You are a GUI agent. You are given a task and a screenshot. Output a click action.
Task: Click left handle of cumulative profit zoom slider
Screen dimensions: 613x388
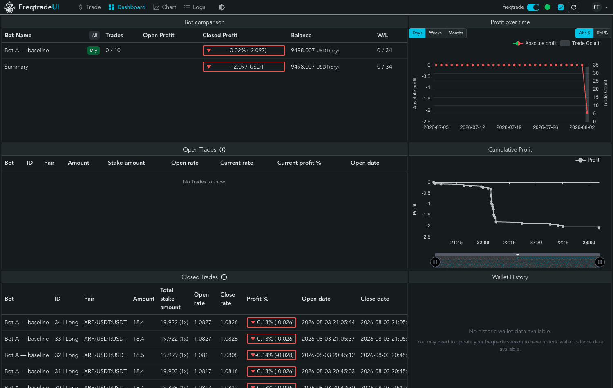point(435,262)
